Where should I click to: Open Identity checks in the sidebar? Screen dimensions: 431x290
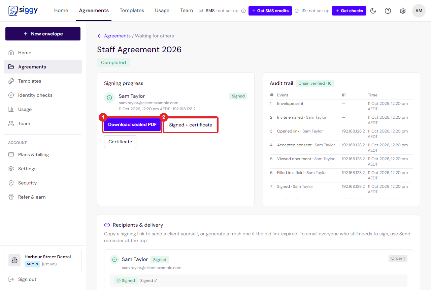(x=43, y=95)
